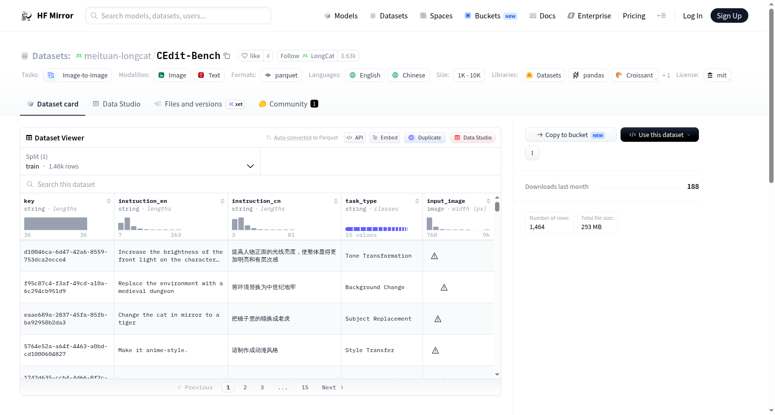Sort the instruction_en column using its icon

pos(222,201)
